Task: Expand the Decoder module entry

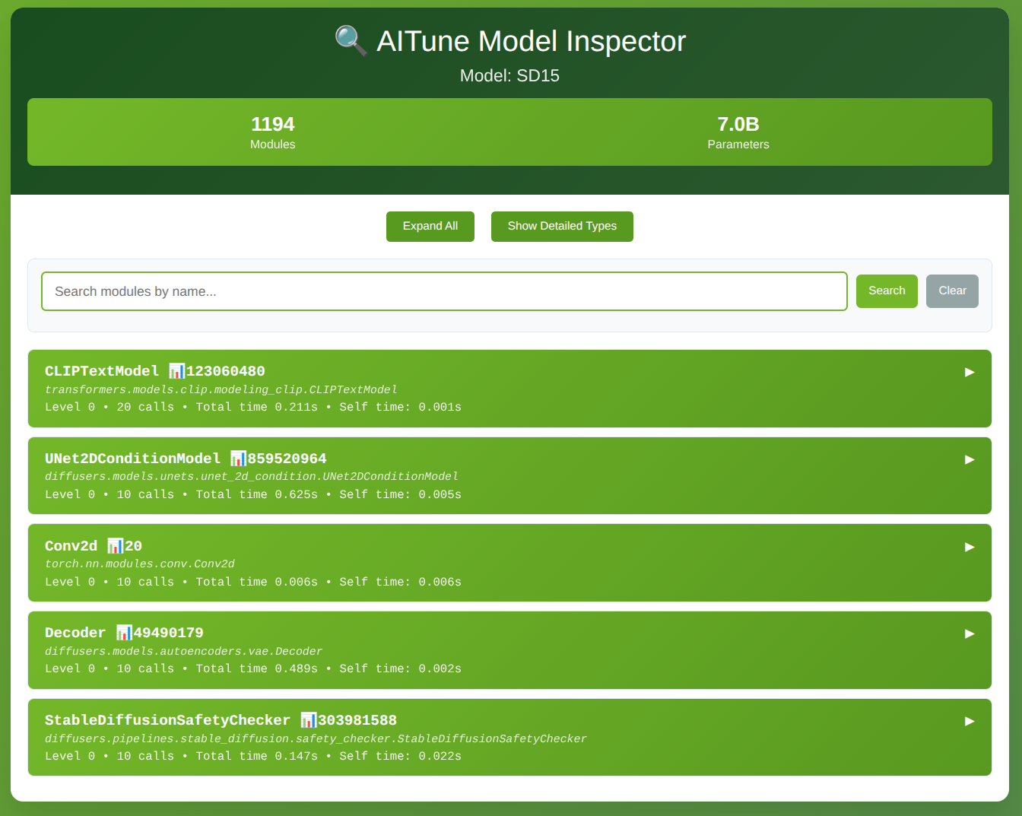Action: pyautogui.click(x=969, y=633)
